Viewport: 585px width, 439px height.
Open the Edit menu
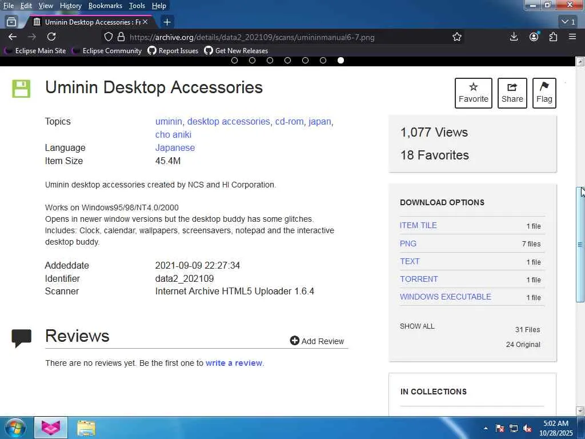[26, 6]
